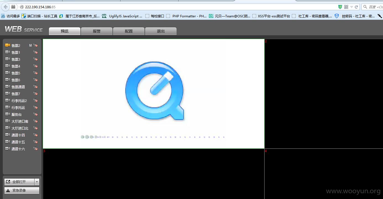Click the camera icon for 售票4
Image resolution: width=383 pixels, height=199 pixels.
7,66
